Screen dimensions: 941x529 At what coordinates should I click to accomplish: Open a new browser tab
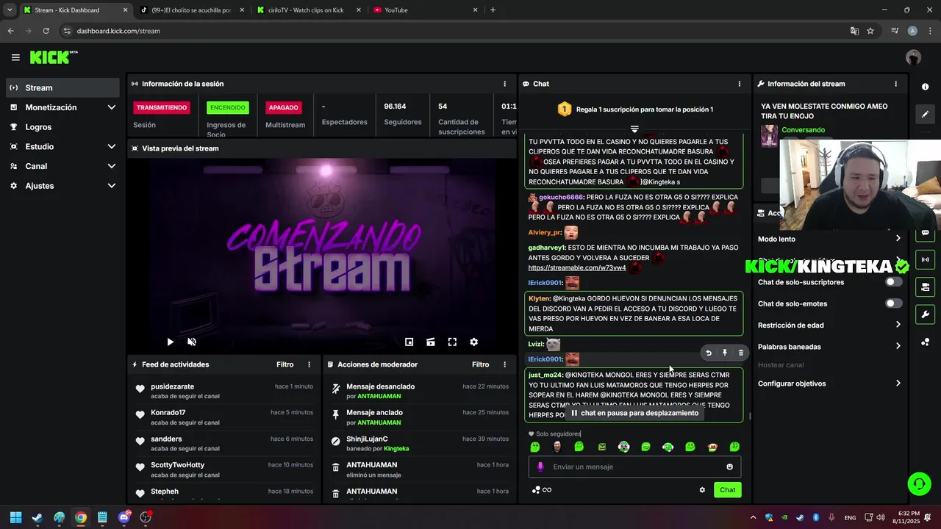(x=493, y=10)
